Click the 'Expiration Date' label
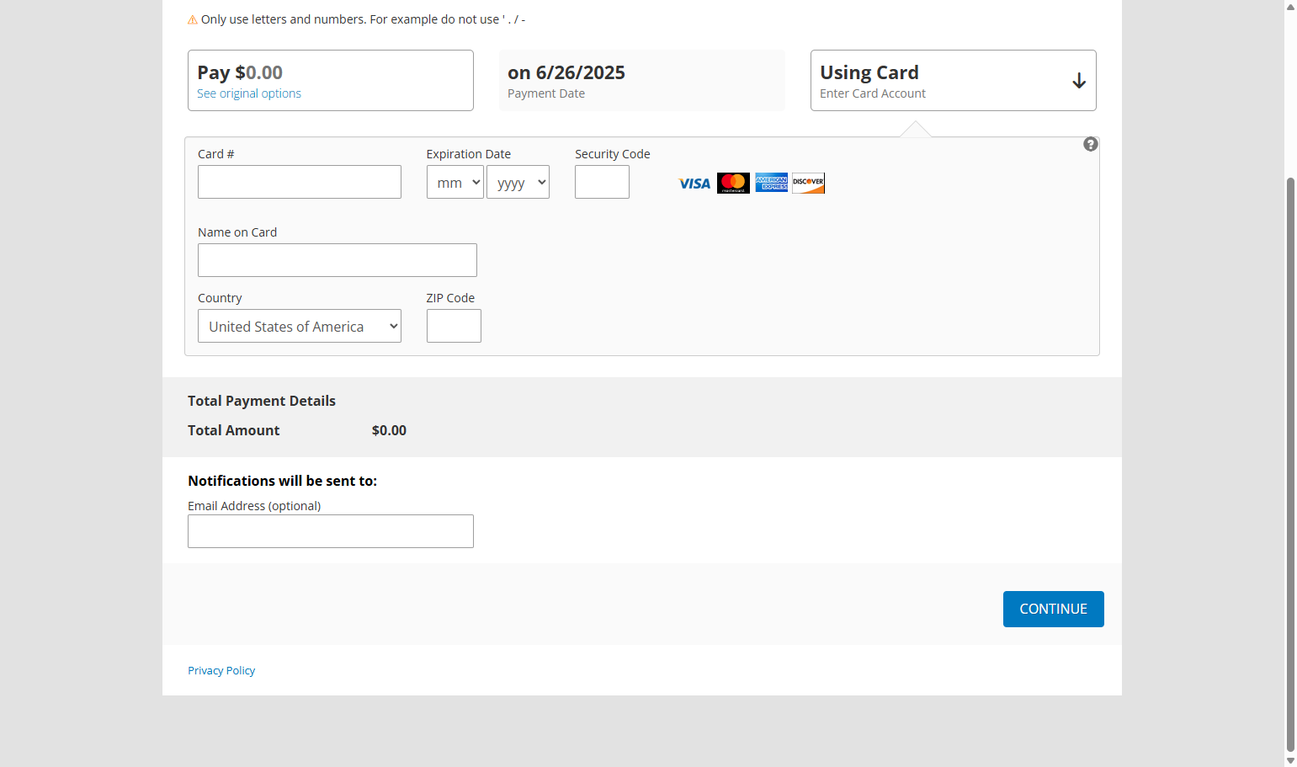 (469, 154)
